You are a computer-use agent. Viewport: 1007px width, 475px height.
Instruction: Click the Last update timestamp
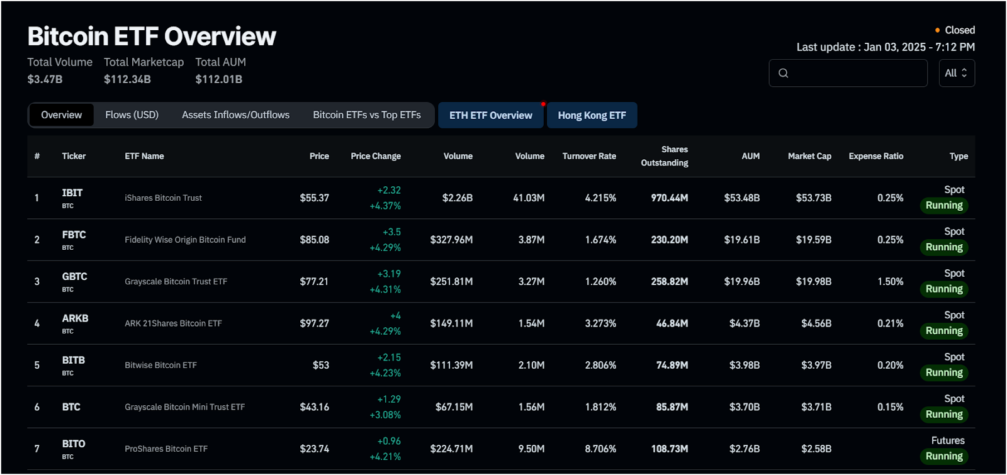click(x=886, y=47)
